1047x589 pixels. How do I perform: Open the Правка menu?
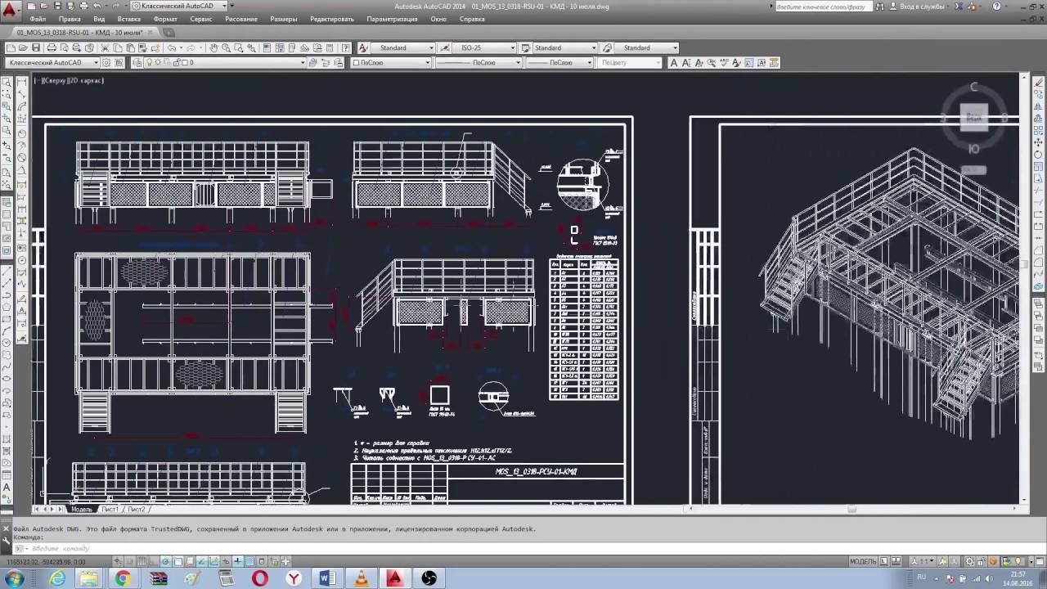[x=70, y=19]
